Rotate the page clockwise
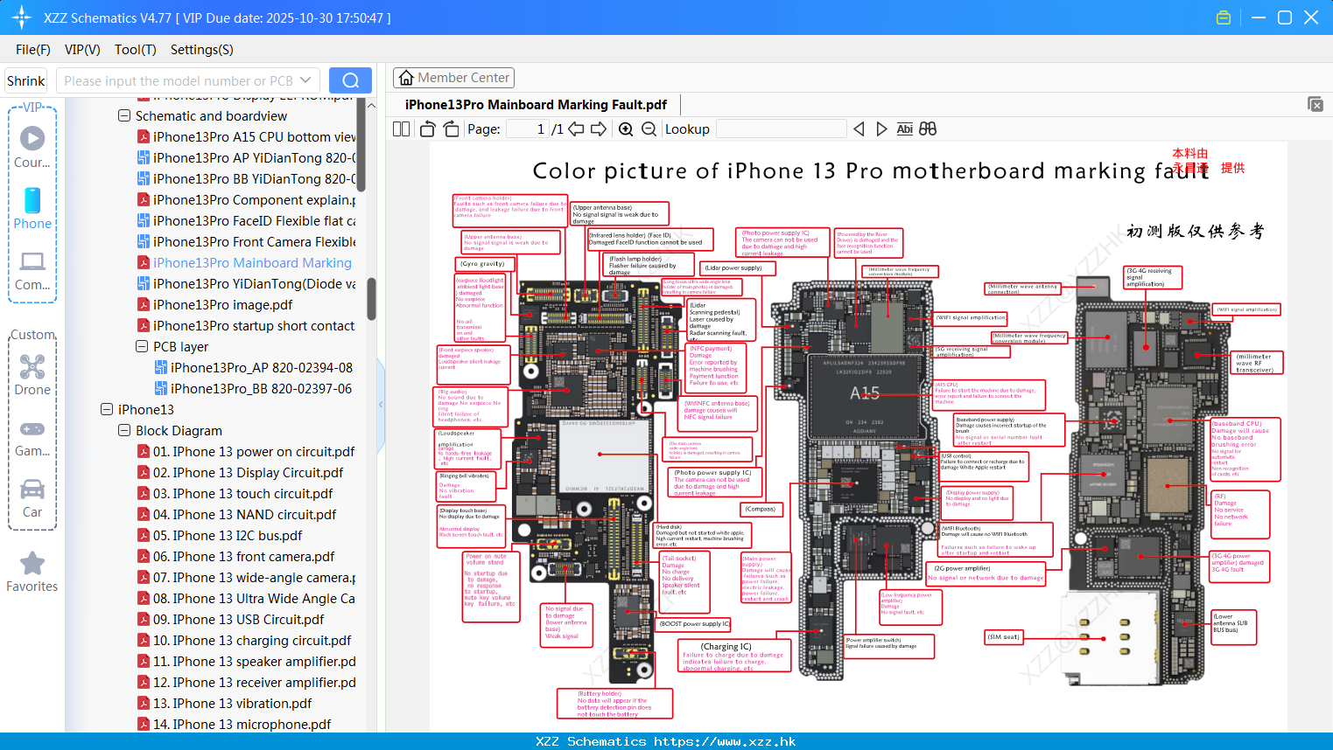The height and width of the screenshot is (750, 1333). coord(451,128)
